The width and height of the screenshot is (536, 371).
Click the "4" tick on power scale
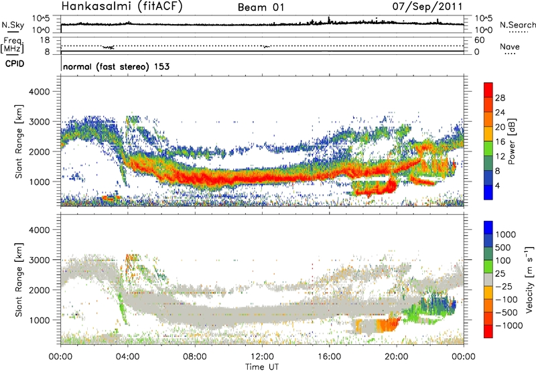497,185
